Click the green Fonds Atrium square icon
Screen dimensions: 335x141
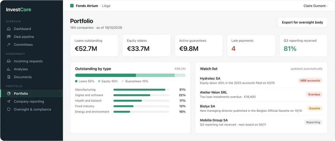72,6
